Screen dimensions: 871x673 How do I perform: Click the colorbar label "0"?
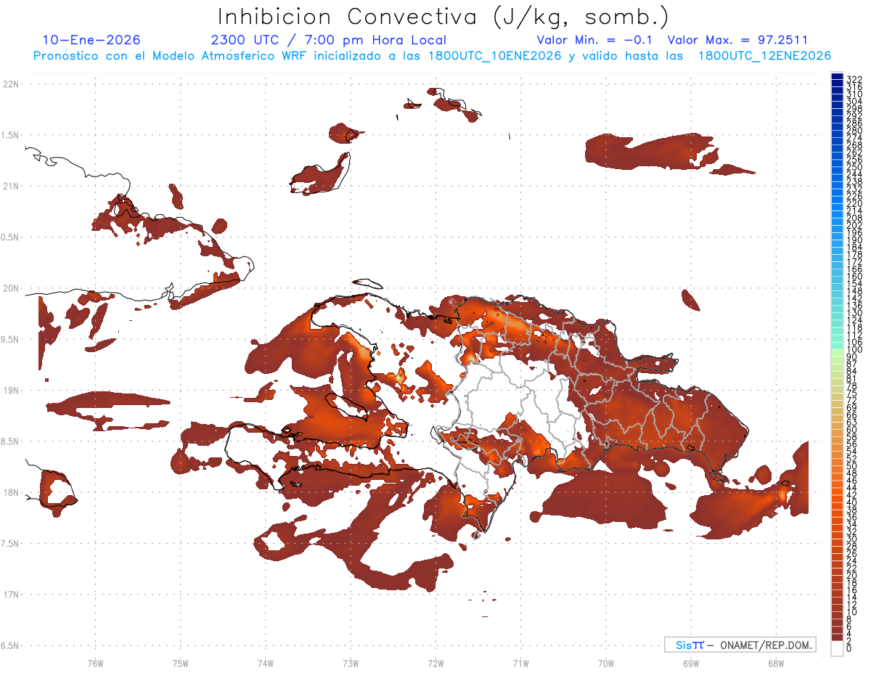848,648
